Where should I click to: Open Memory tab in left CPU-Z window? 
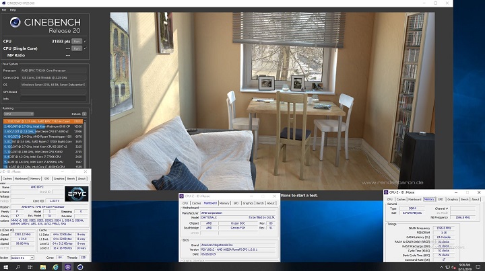(35, 179)
